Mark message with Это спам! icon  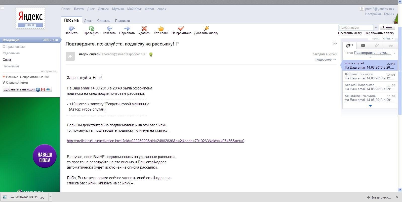point(161,28)
